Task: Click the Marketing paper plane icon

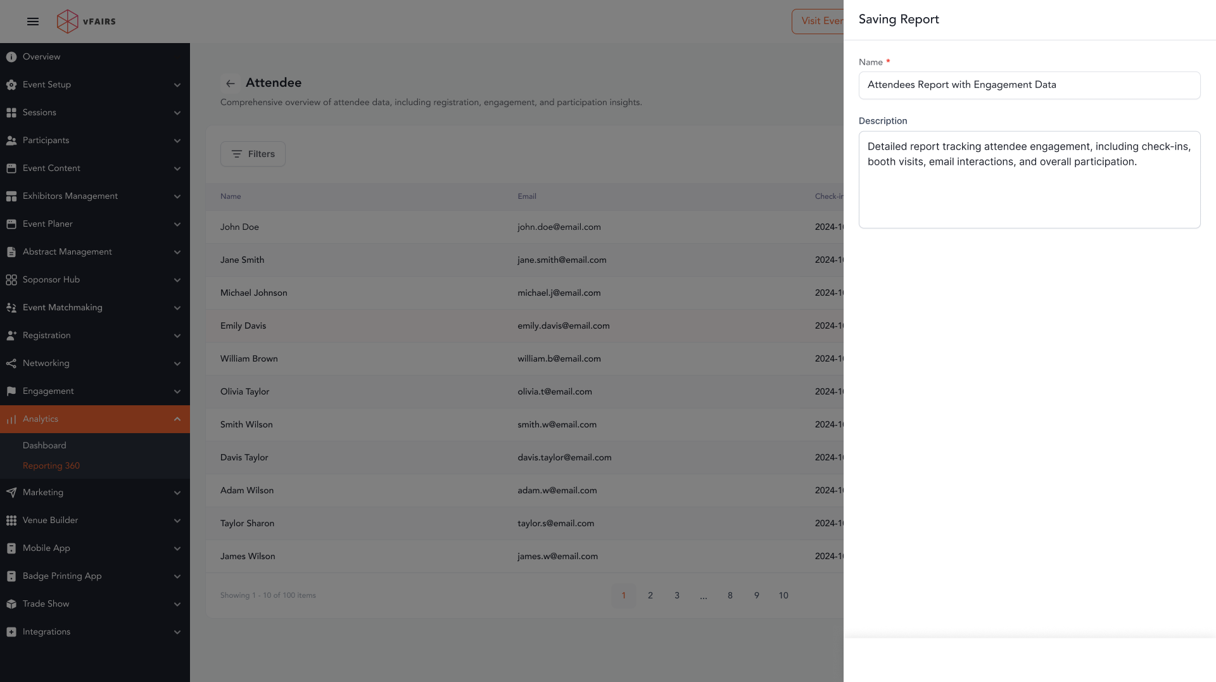Action: tap(11, 493)
